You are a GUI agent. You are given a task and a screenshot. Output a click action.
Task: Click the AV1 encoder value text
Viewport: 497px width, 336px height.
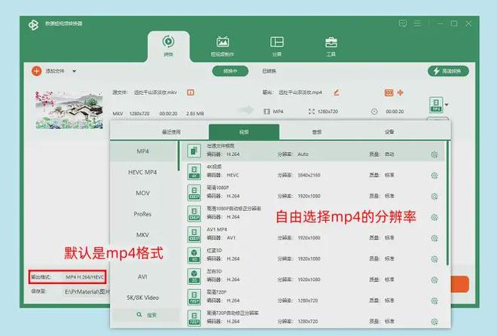[231, 238]
